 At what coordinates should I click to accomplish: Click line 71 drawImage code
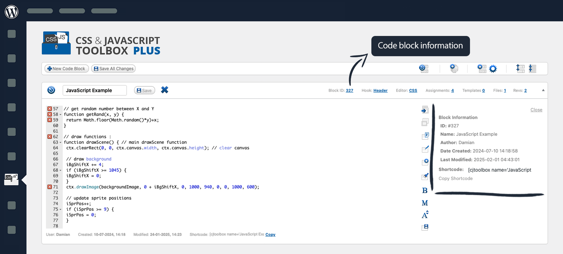[x=163, y=187]
